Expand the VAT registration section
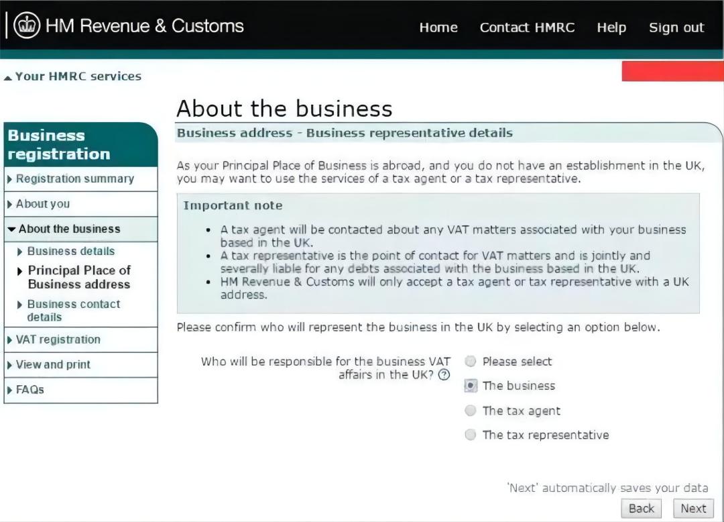This screenshot has height=522, width=724. point(58,340)
